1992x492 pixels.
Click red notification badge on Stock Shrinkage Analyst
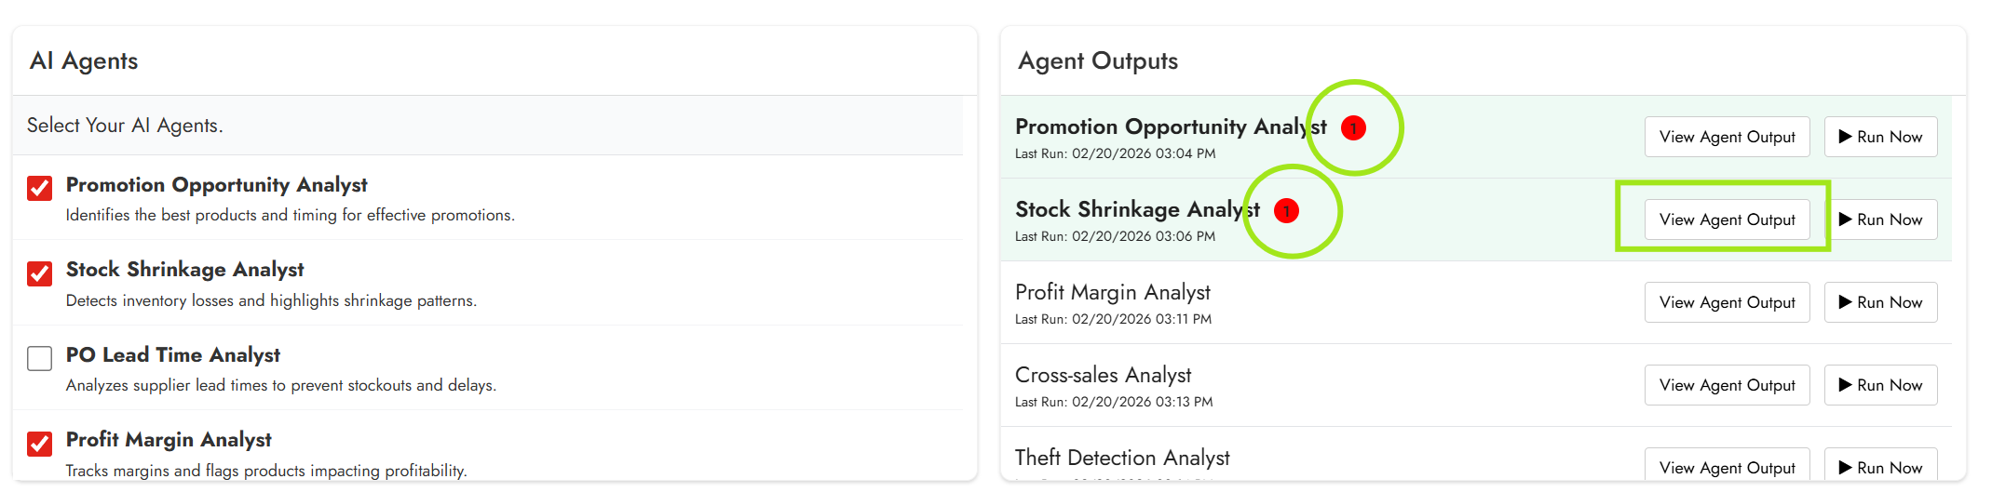pos(1286,211)
